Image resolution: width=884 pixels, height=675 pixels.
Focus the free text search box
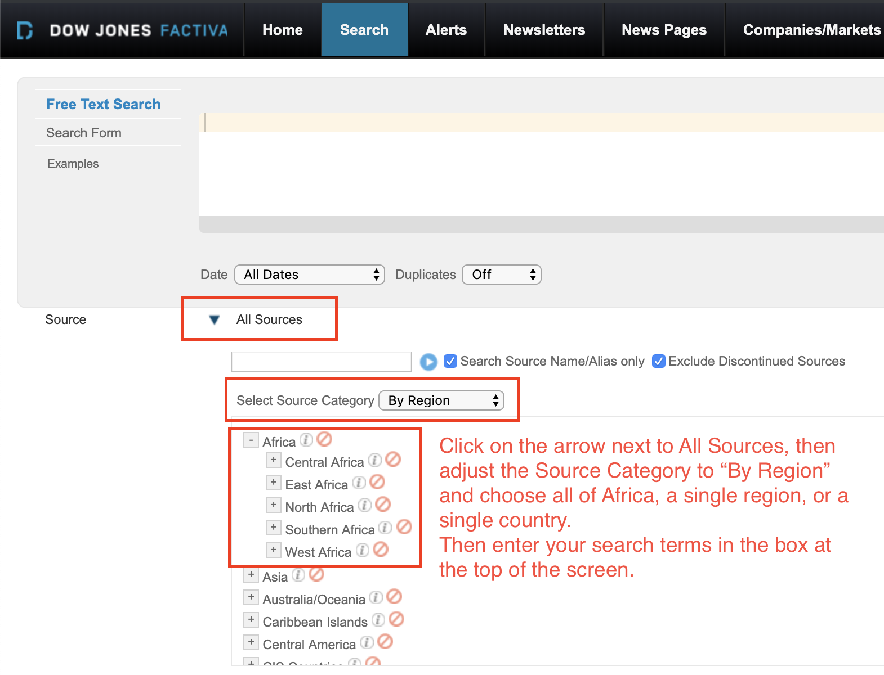pos(542,164)
